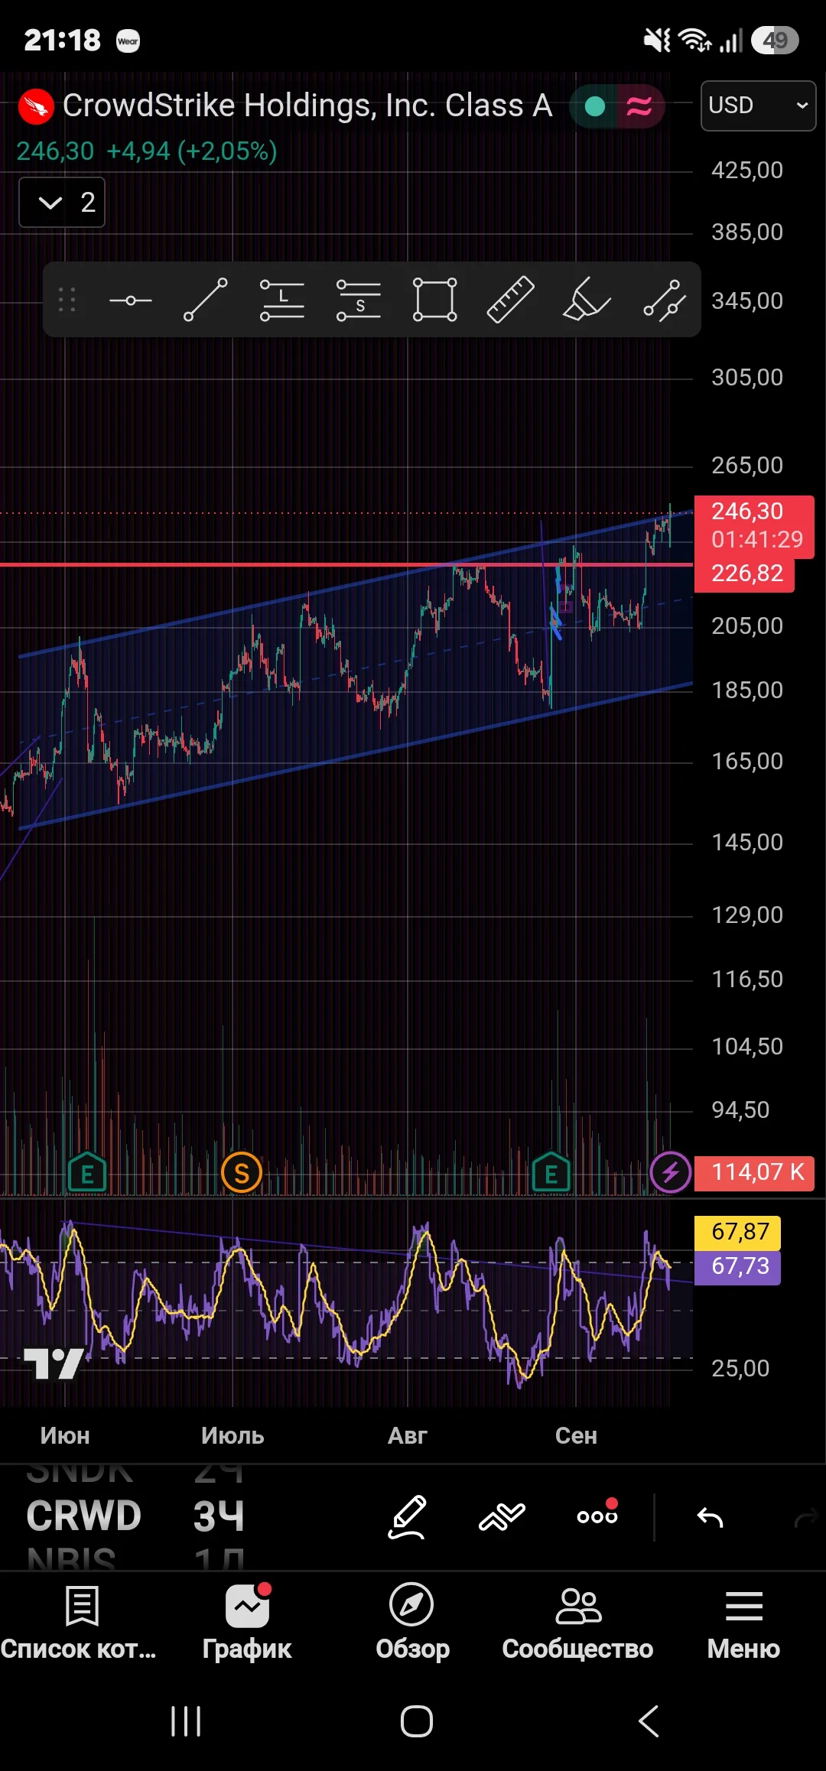Screen dimensions: 826x1771
Task: Open the indicators button in bottom toolbar
Action: [x=502, y=1517]
